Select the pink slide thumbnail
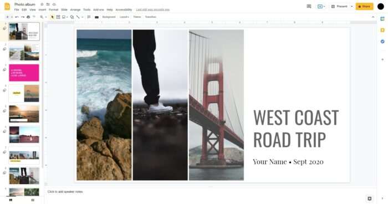Screen dimensions: 388x204 24,73
